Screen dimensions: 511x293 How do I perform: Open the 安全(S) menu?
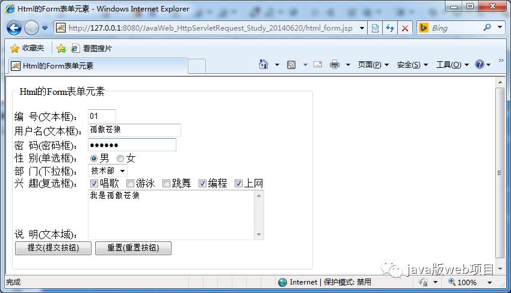pyautogui.click(x=412, y=65)
